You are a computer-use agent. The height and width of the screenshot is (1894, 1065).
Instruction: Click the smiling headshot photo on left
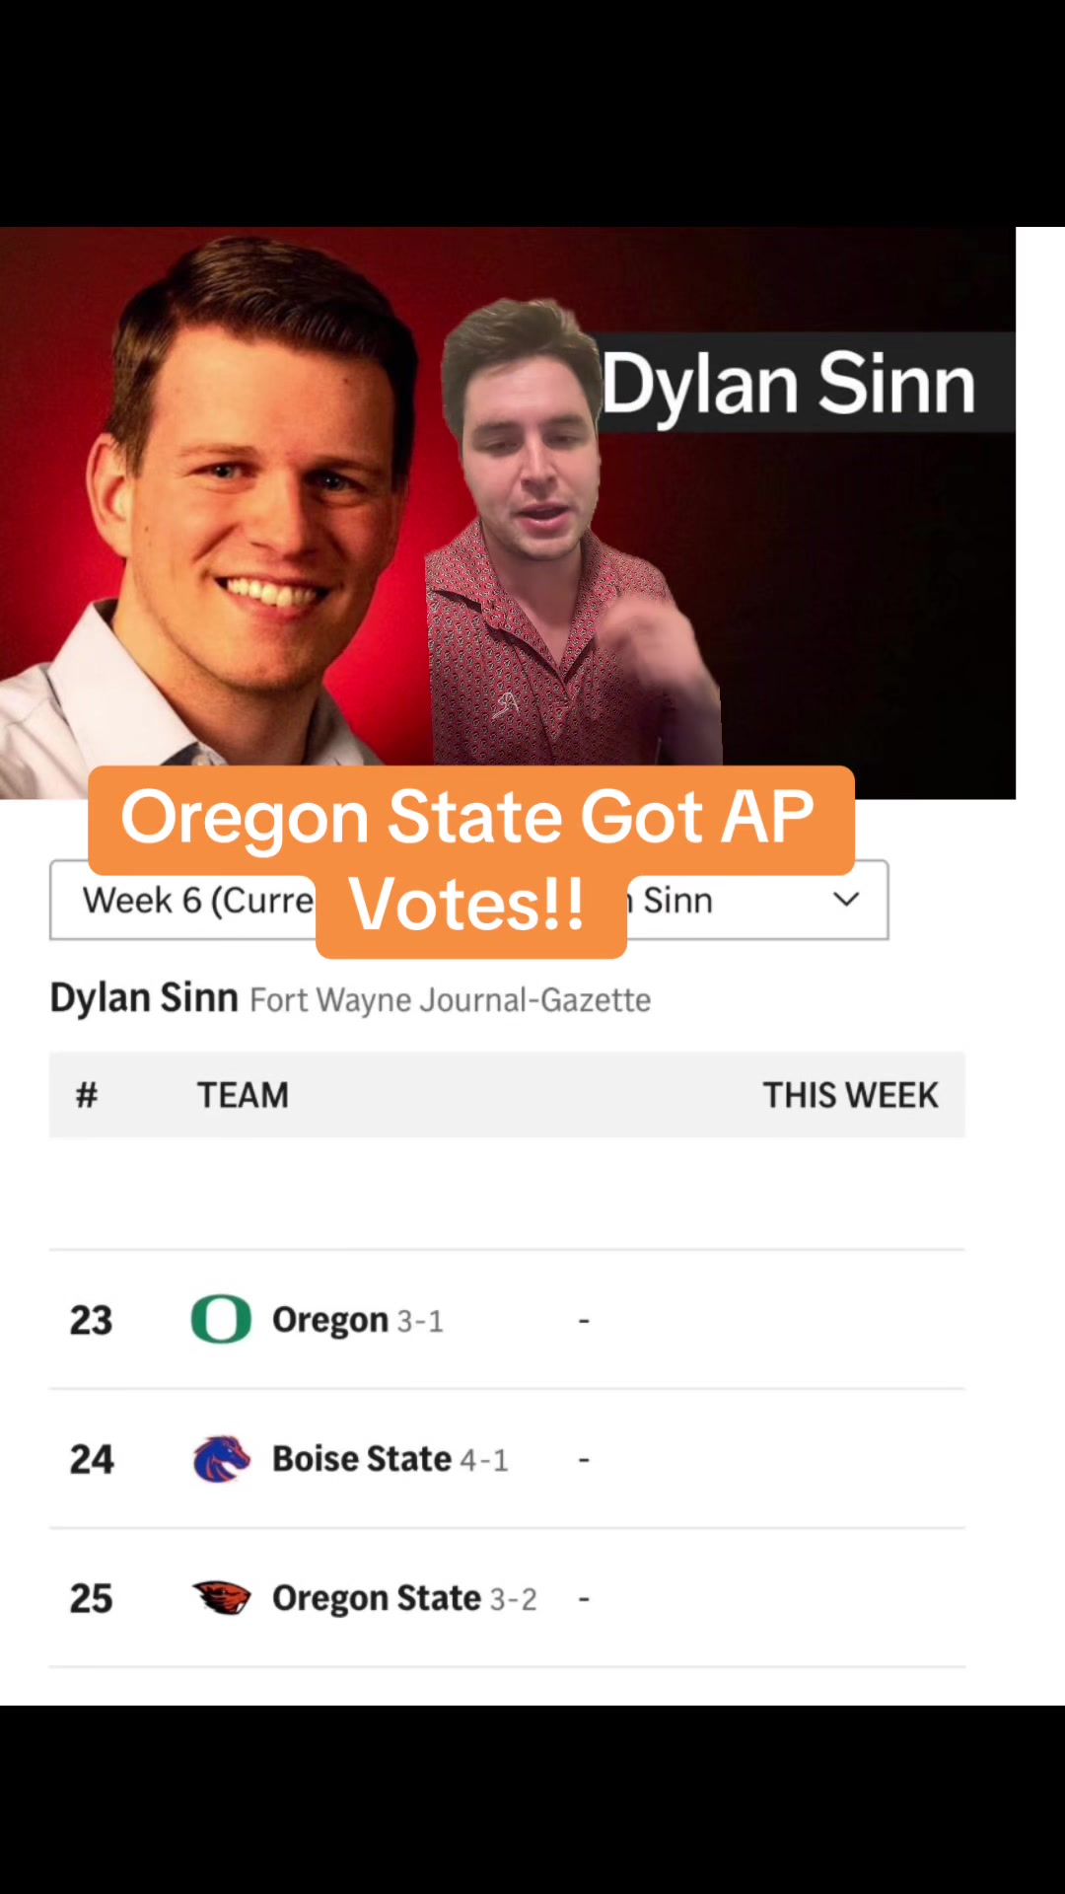pos(212,513)
